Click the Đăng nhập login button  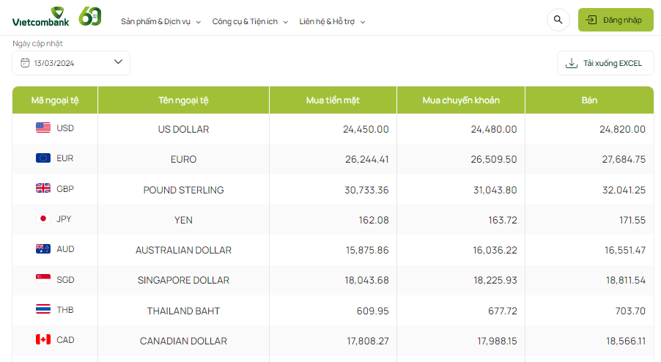click(616, 20)
